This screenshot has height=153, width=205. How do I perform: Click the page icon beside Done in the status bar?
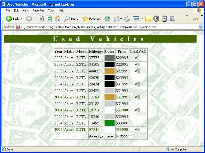click(x=4, y=149)
